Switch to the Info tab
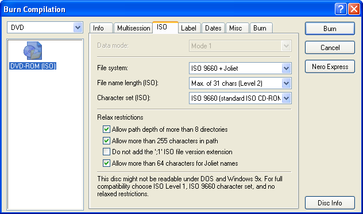Image resolution: width=363 pixels, height=214 pixels. pyautogui.click(x=101, y=28)
